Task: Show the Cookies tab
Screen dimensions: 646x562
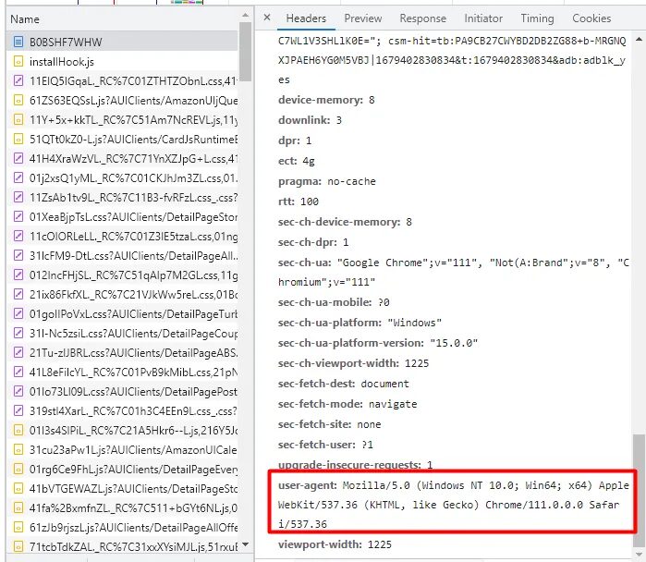Action: click(591, 18)
